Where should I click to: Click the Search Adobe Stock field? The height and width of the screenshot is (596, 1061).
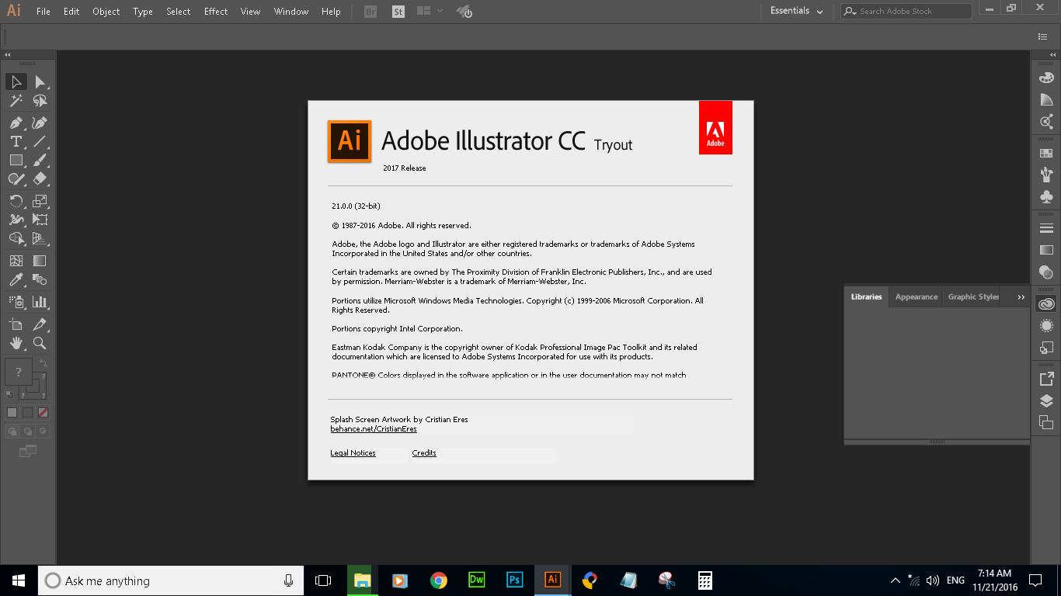click(x=906, y=11)
